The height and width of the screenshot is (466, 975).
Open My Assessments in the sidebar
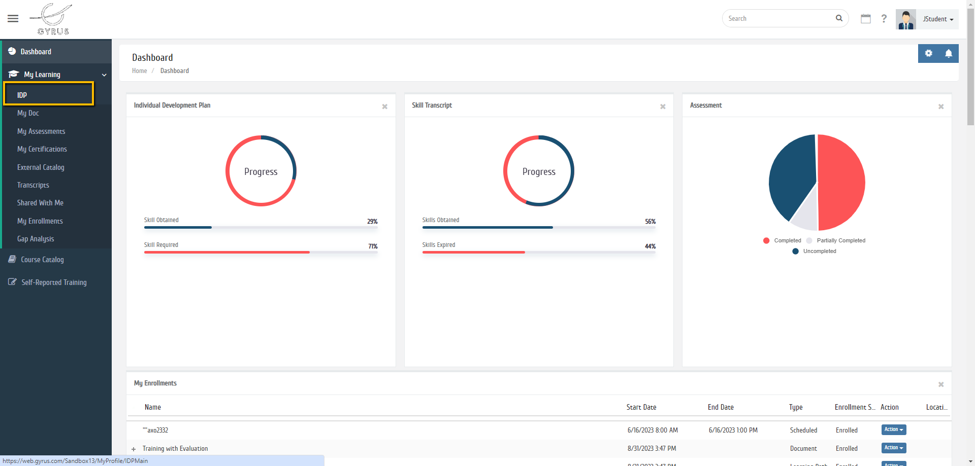(41, 131)
